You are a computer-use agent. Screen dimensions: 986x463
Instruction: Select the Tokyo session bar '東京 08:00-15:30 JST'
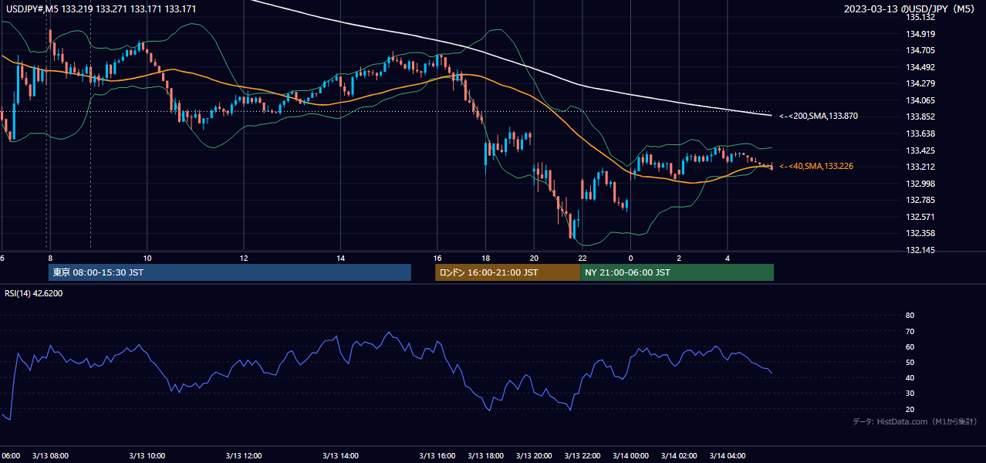(x=229, y=272)
